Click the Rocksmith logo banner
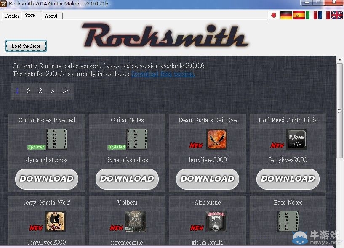The image size is (344, 248). [165, 36]
